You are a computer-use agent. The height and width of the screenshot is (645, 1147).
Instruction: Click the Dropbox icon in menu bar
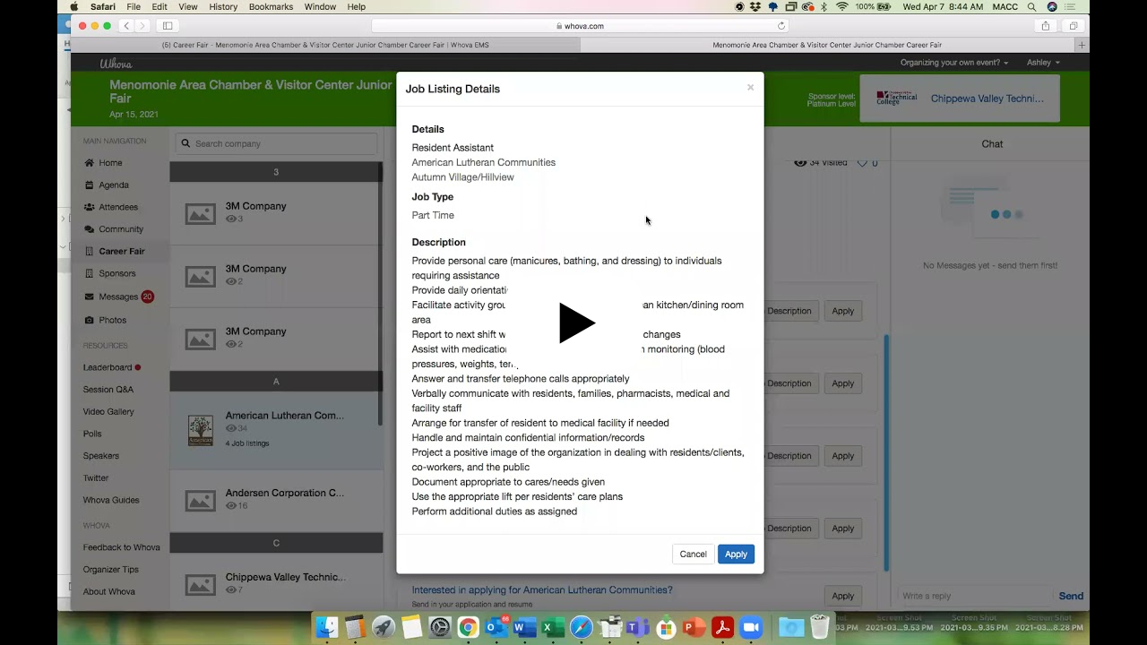pyautogui.click(x=755, y=7)
